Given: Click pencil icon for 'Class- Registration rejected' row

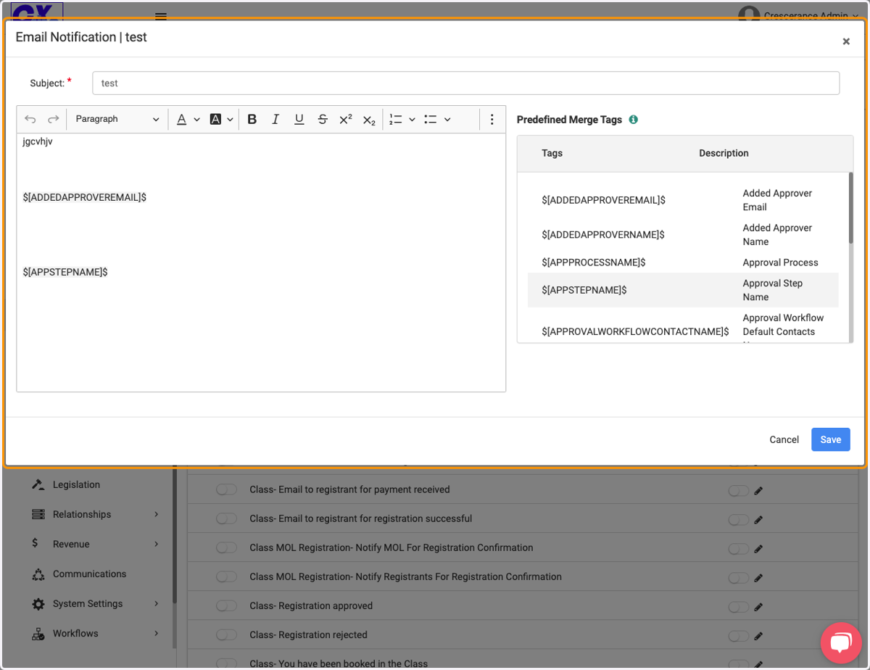Looking at the screenshot, I should (758, 636).
